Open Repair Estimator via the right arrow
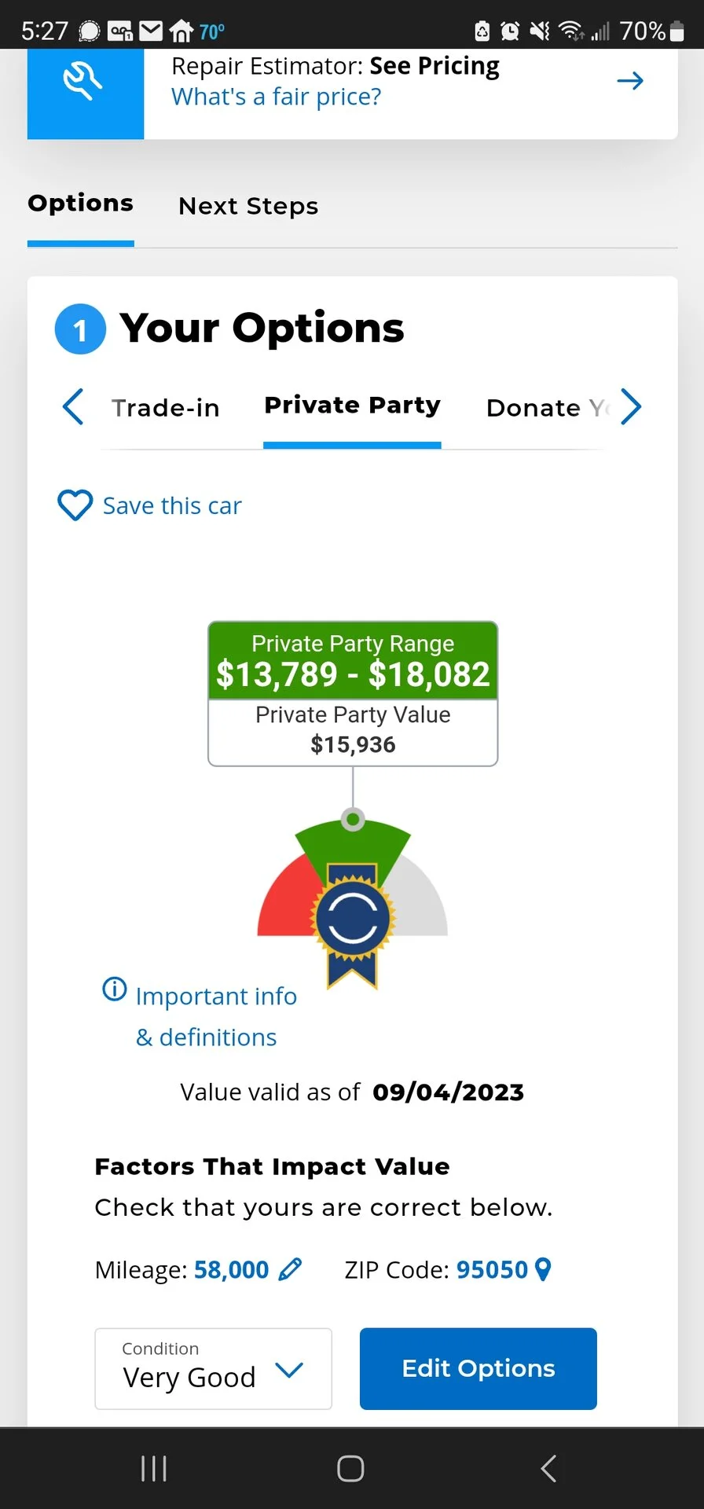This screenshot has width=704, height=1509. [630, 81]
